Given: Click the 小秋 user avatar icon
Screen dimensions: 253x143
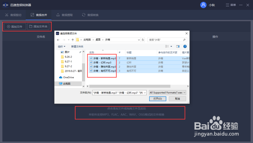Looking at the screenshot, I should pyautogui.click(x=203, y=5).
